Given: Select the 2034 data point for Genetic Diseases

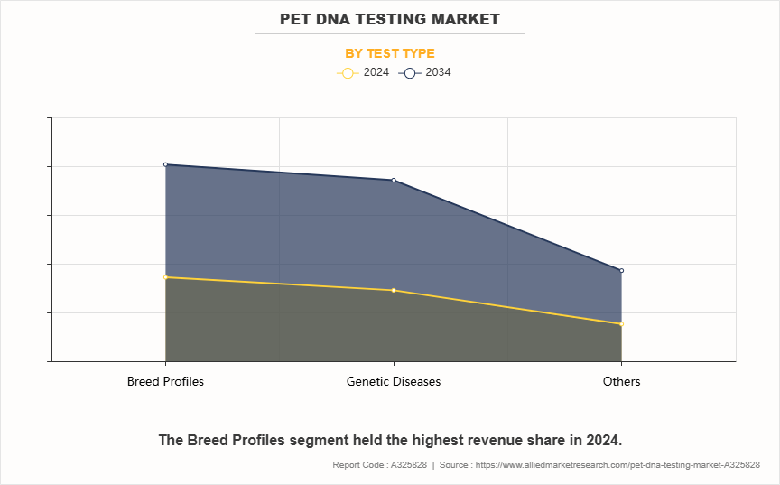Looking at the screenshot, I should coord(394,180).
